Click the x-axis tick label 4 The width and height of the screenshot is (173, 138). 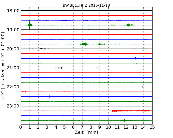pos(56,127)
